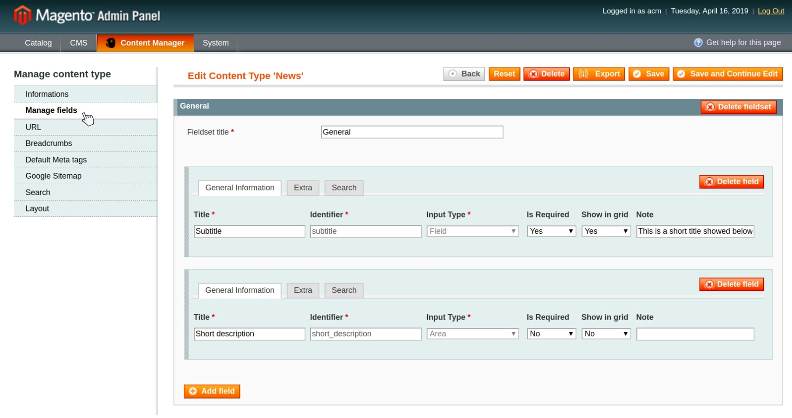Viewport: 792px width, 418px height.
Task: Open the System menu
Action: 215,43
